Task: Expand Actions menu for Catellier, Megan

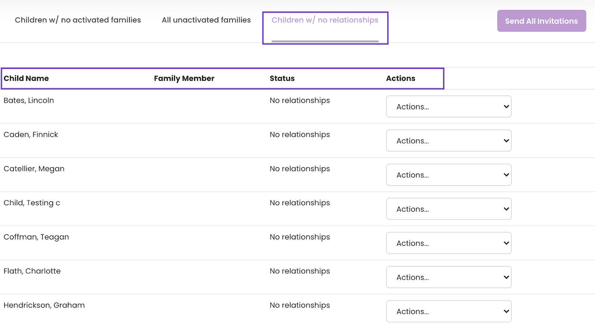Action: coord(449,175)
